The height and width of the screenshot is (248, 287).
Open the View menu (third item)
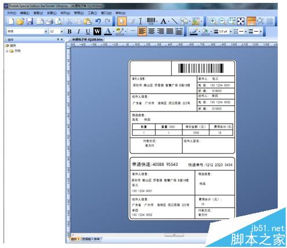(x=38, y=13)
